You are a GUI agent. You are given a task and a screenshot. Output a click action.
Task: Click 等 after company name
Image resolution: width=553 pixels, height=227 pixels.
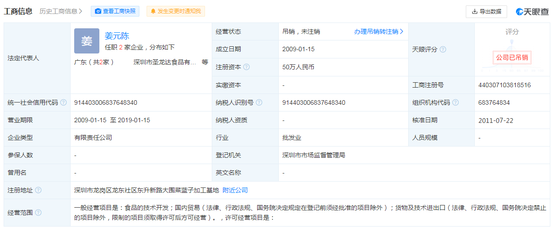click(x=205, y=62)
